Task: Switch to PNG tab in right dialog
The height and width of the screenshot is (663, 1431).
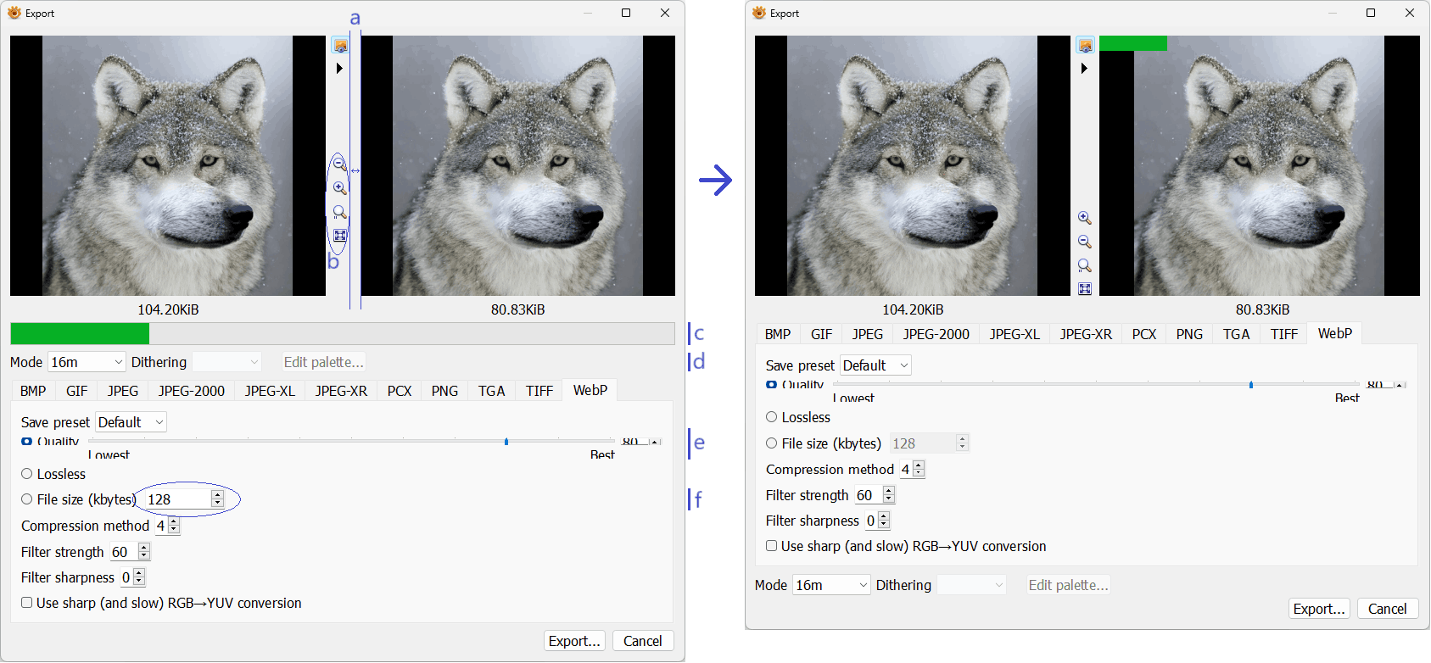Action: (1189, 334)
